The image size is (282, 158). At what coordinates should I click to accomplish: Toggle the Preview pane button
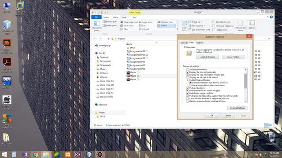click(110, 22)
